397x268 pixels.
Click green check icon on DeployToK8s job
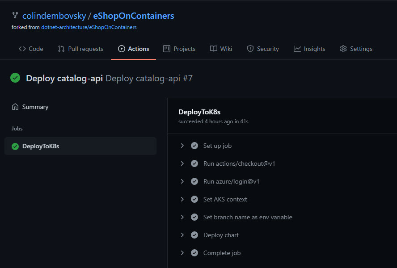(15, 146)
